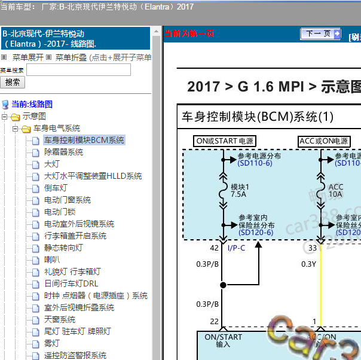Select the 车身电气系统 folder label
Image resolution: width=361 pixels, height=360 pixels.
pos(57,129)
